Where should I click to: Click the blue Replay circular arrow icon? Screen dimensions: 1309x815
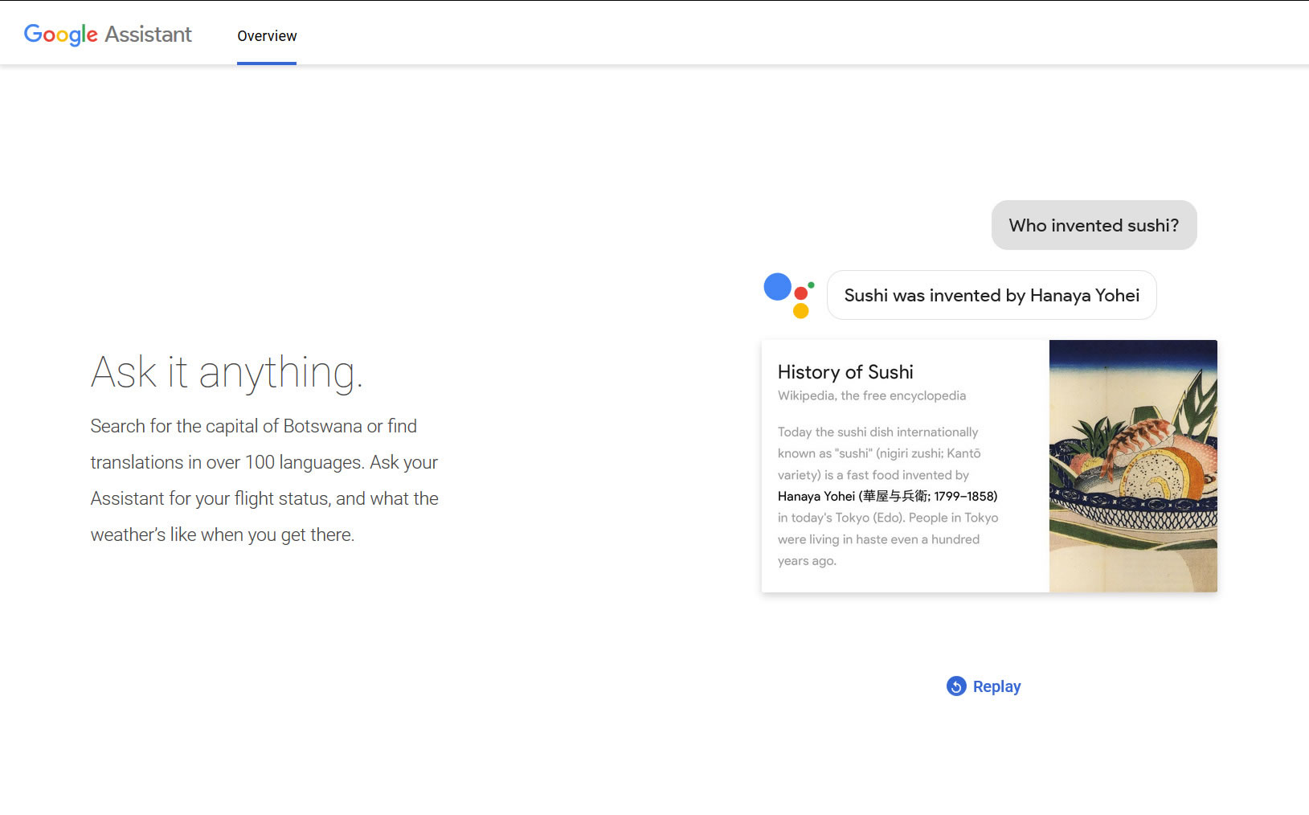[x=955, y=686]
